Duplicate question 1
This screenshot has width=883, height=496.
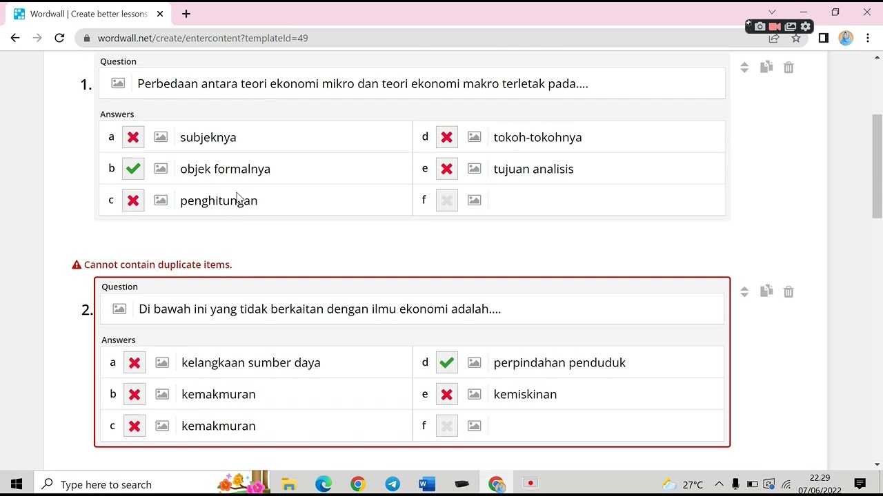tap(766, 67)
